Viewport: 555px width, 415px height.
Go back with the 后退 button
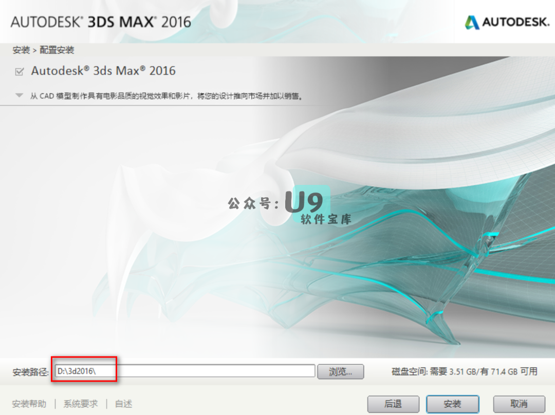393,404
